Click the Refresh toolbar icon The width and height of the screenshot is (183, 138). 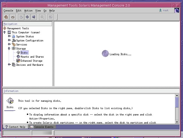point(27,17)
